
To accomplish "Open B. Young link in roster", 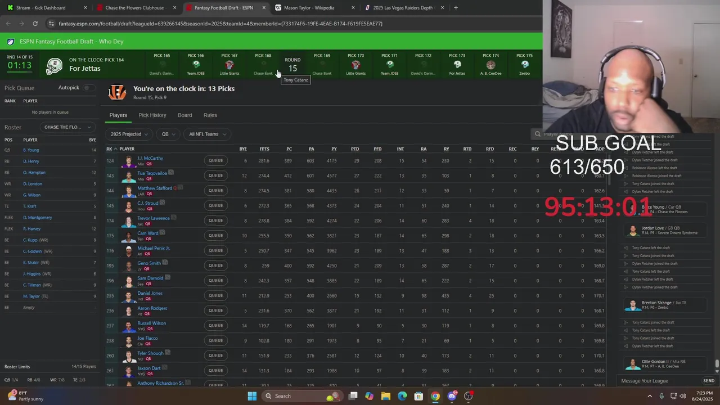I will tap(31, 150).
